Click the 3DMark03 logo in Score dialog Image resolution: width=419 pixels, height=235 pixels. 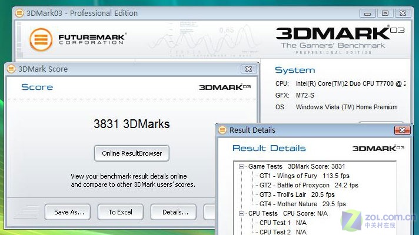click(225, 87)
